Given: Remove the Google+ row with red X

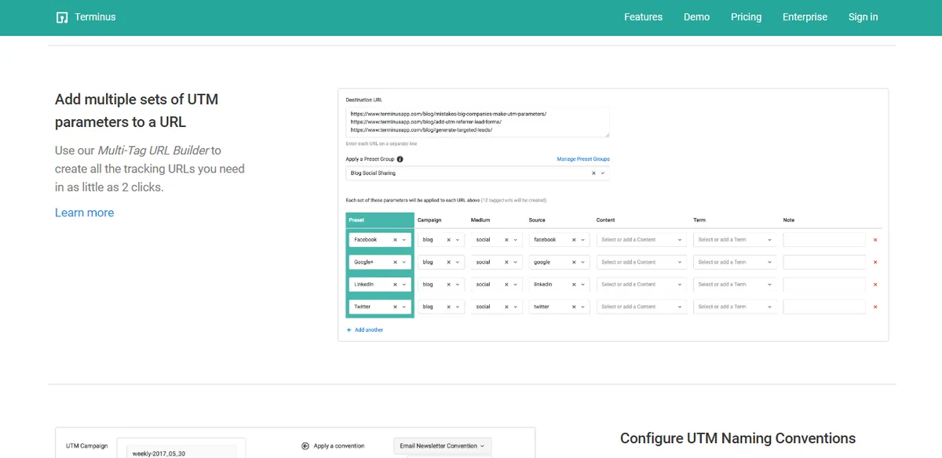Looking at the screenshot, I should tap(875, 262).
